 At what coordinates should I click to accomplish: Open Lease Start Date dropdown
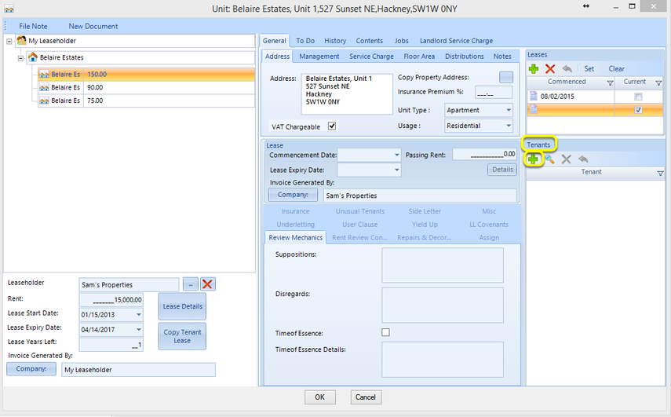tap(139, 315)
